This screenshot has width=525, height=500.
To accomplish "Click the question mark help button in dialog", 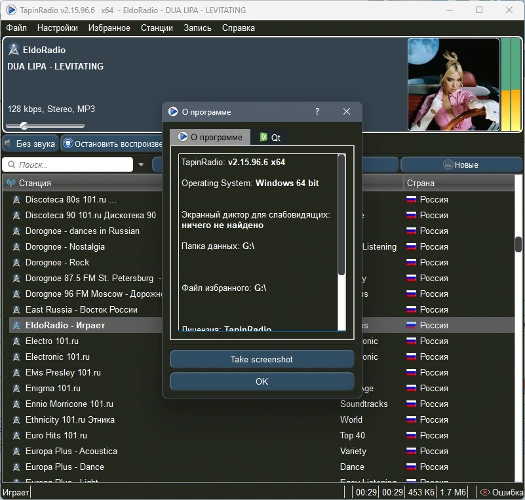I will [x=317, y=112].
